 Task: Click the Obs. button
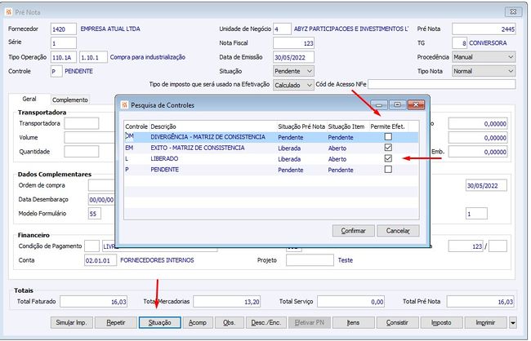pyautogui.click(x=229, y=323)
